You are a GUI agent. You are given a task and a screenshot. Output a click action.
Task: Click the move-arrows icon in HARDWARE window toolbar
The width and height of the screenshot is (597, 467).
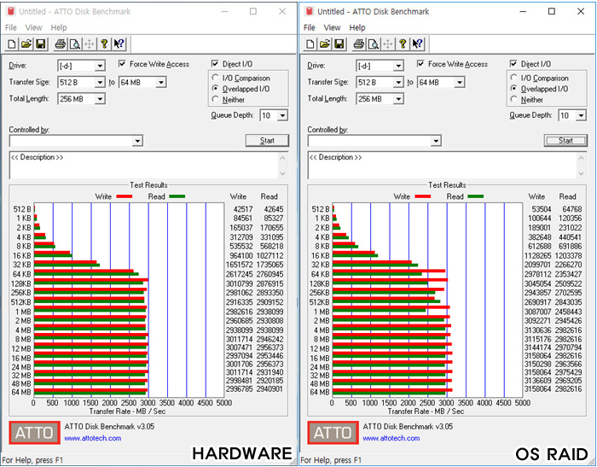click(x=89, y=44)
